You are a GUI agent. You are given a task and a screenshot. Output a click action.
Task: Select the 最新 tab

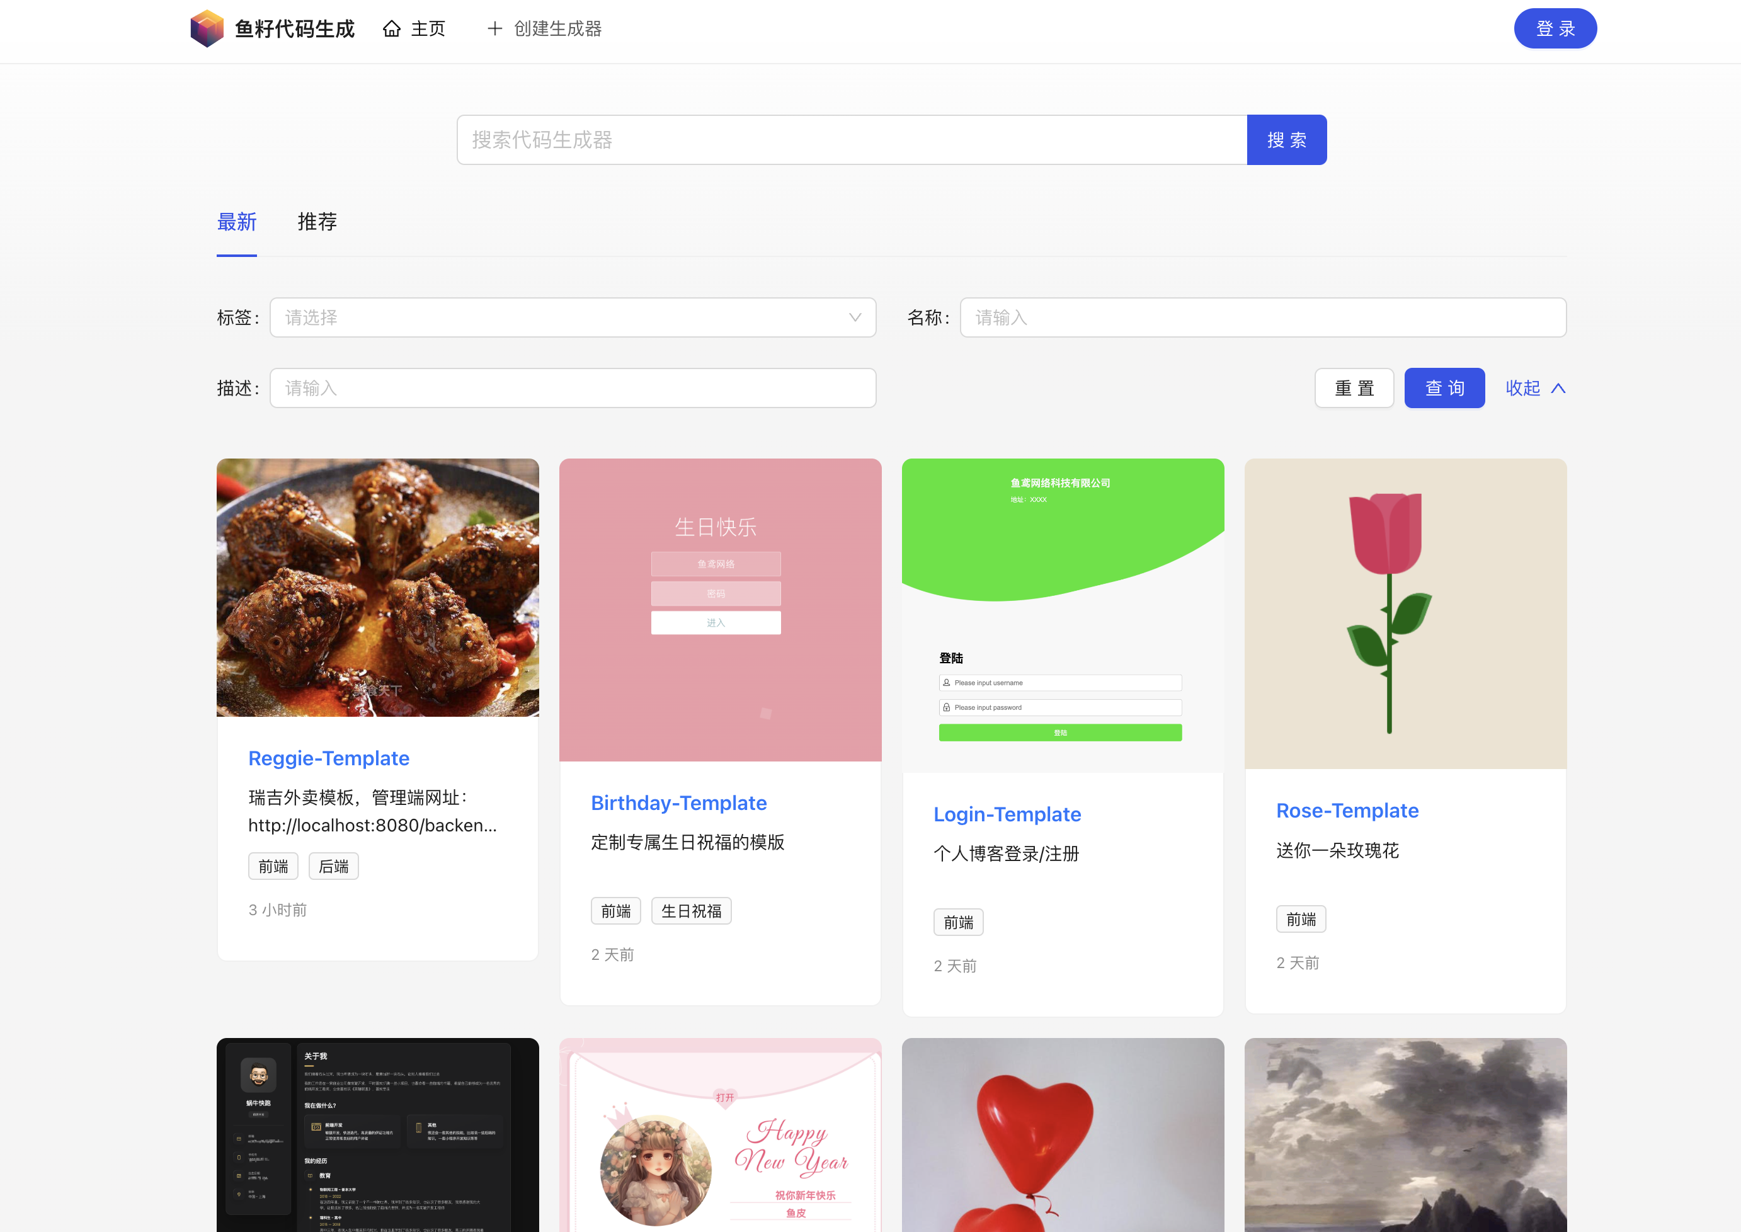pos(237,222)
